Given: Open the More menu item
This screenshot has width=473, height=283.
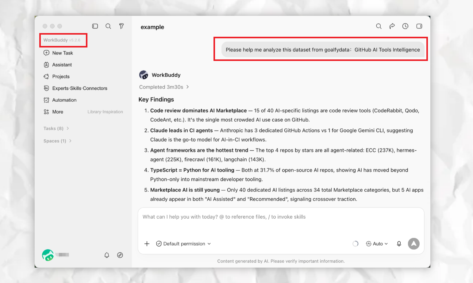Looking at the screenshot, I should [x=58, y=112].
